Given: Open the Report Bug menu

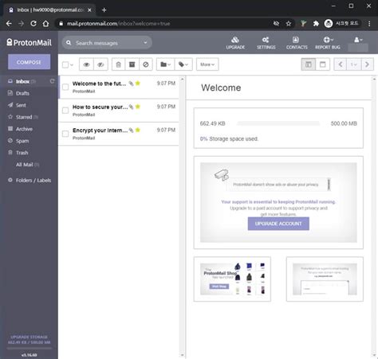Looking at the screenshot, I should (328, 43).
